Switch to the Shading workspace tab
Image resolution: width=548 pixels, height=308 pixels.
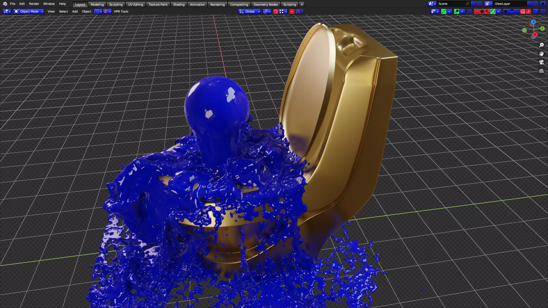(x=179, y=5)
